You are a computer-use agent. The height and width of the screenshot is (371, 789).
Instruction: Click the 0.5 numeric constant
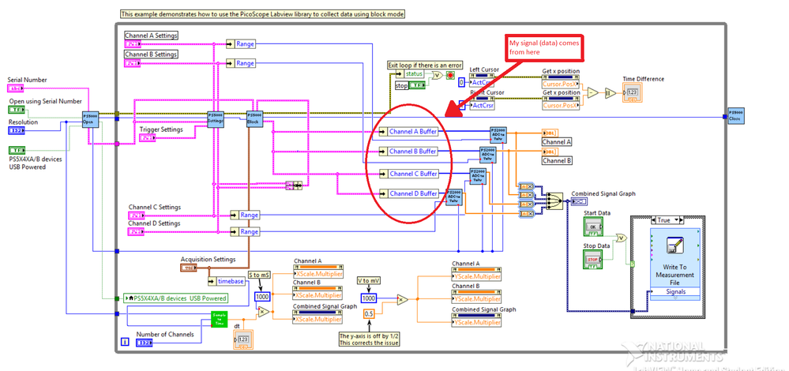coord(370,314)
